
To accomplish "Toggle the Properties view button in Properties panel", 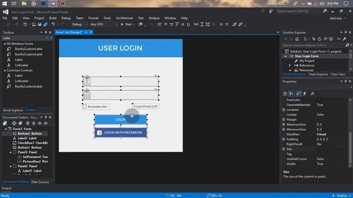I will [298, 94].
